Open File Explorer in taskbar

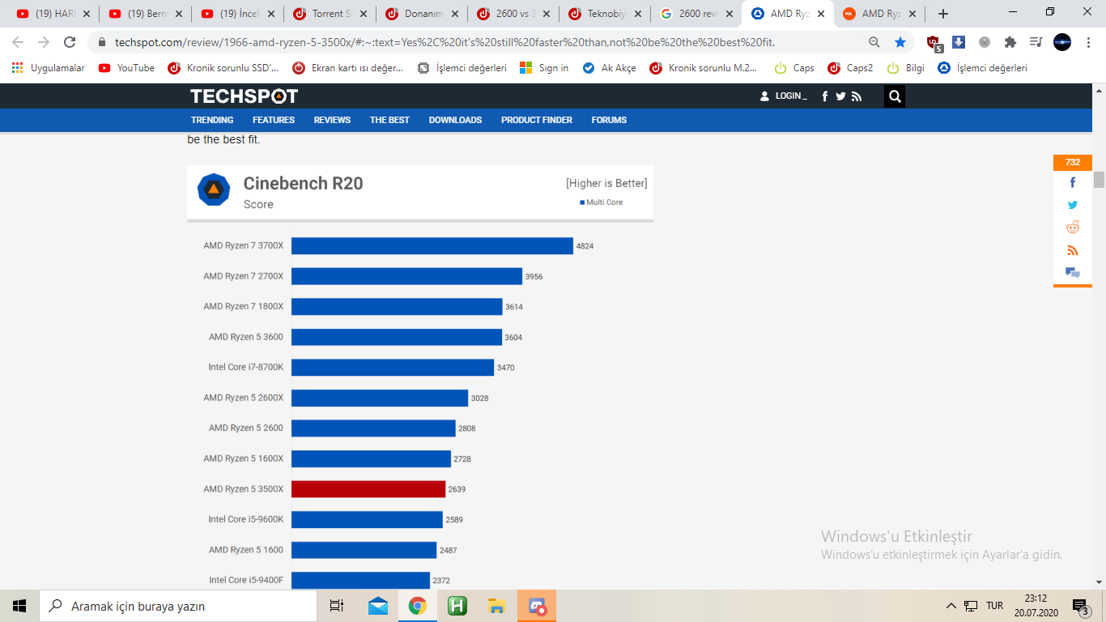click(497, 606)
